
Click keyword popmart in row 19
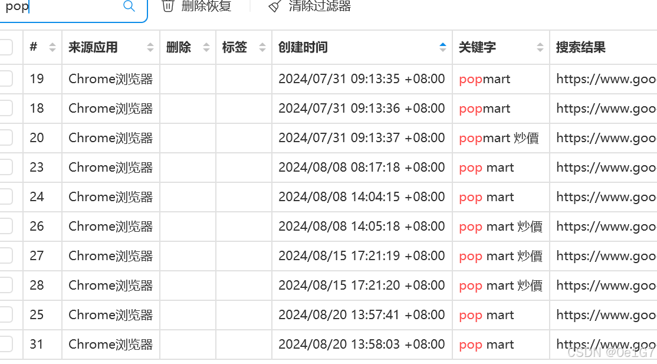click(485, 79)
